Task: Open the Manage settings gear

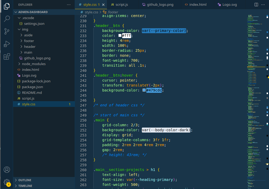Action: (x=7, y=182)
